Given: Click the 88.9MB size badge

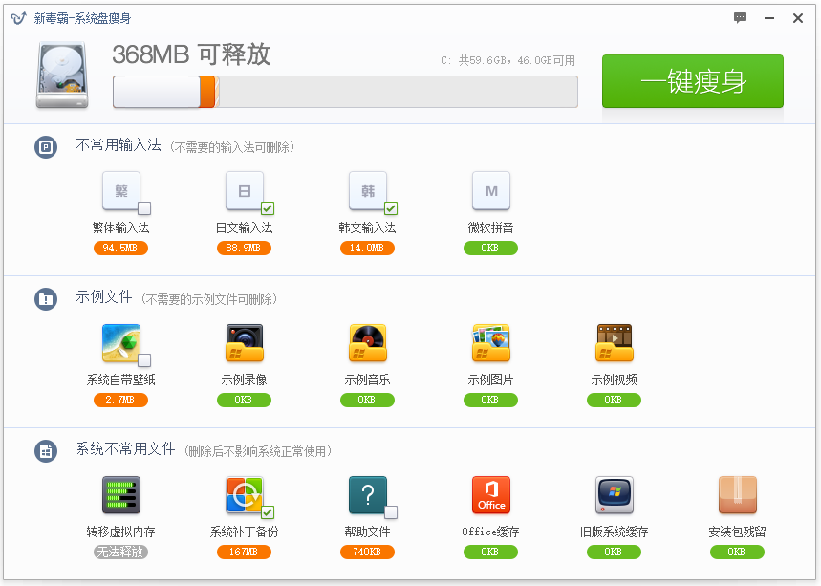Looking at the screenshot, I should [244, 248].
